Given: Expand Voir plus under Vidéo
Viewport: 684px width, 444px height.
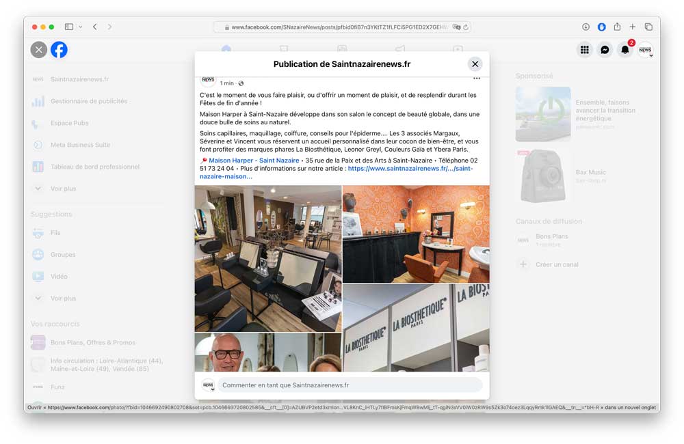Looking at the screenshot, I should tap(63, 299).
